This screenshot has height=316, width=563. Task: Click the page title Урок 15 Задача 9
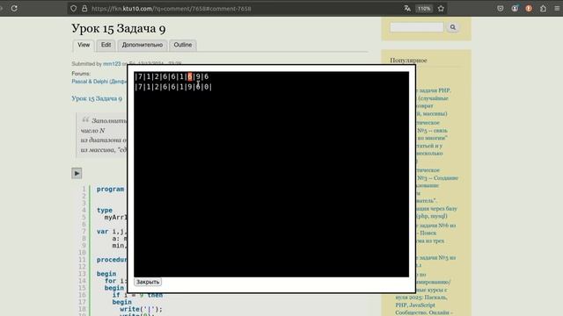pyautogui.click(x=119, y=28)
